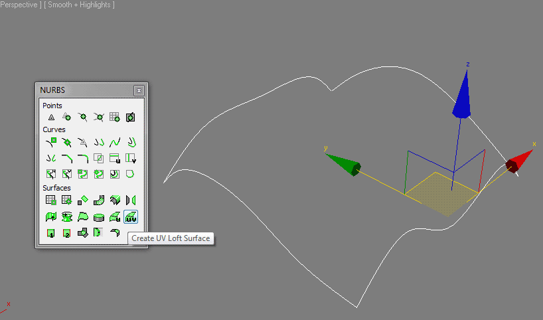543x320 pixels.
Task: Select the Surface Offset Curve tool
Action: [x=115, y=174]
